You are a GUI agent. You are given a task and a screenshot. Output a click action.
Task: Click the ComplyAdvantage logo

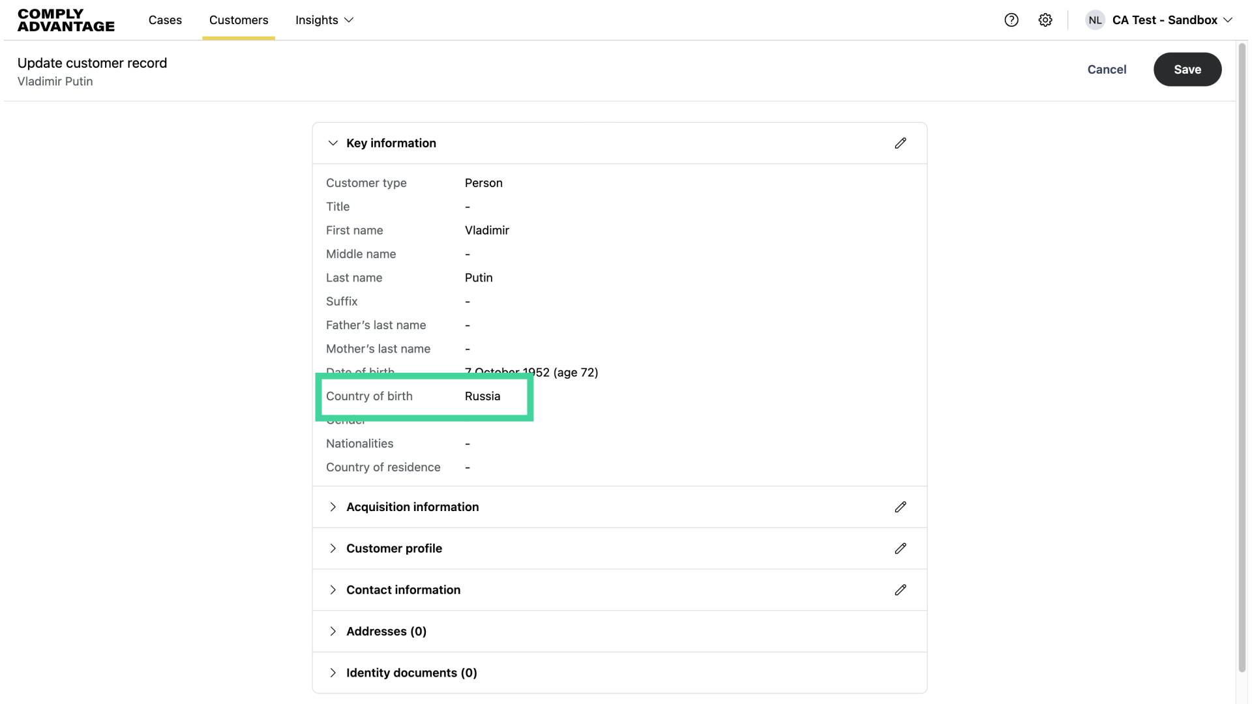66,20
